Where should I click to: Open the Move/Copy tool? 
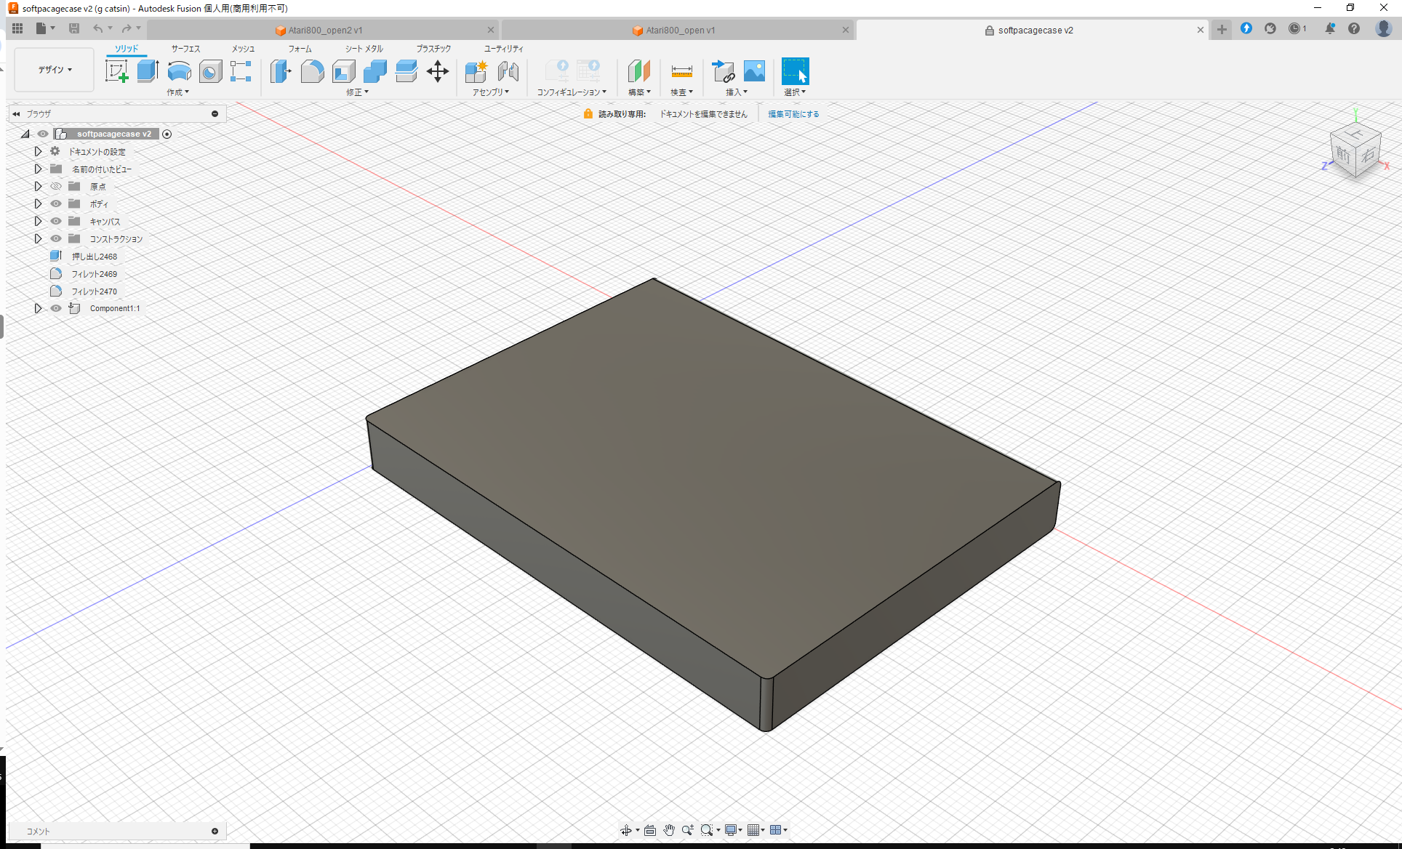(438, 71)
